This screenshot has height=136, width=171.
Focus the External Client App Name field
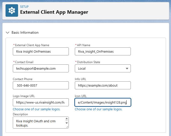tap(41, 51)
